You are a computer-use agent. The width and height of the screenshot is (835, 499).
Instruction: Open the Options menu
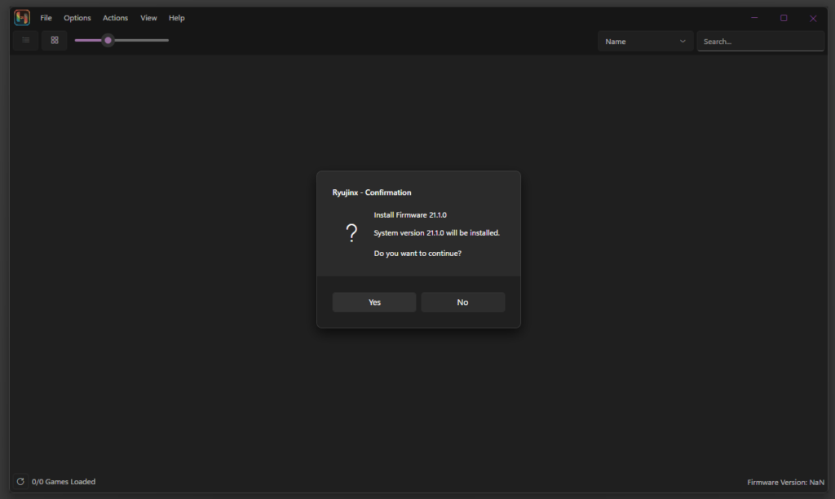(x=77, y=17)
